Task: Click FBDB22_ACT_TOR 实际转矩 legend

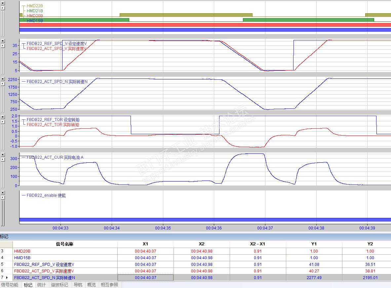Action: tap(53, 125)
